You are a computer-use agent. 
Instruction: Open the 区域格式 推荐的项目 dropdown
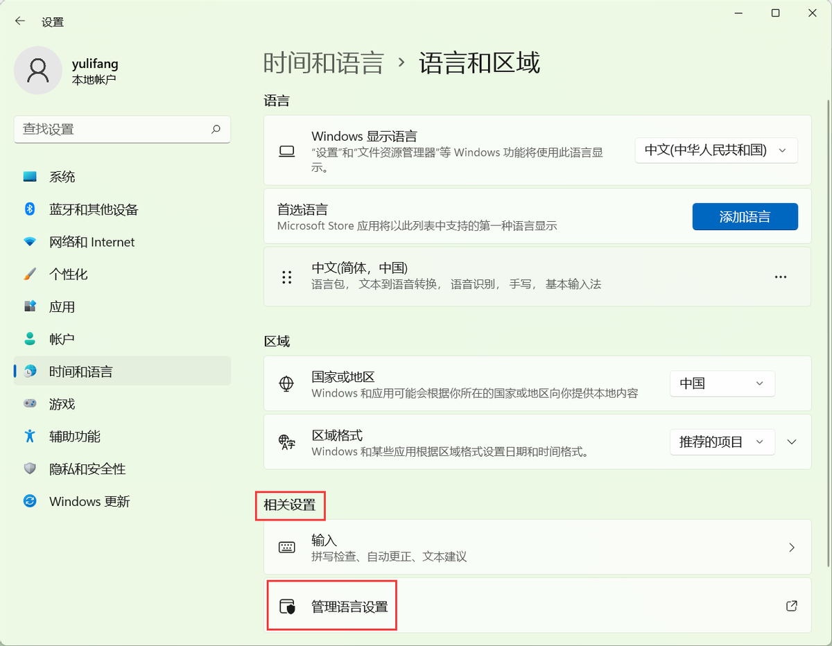(722, 442)
